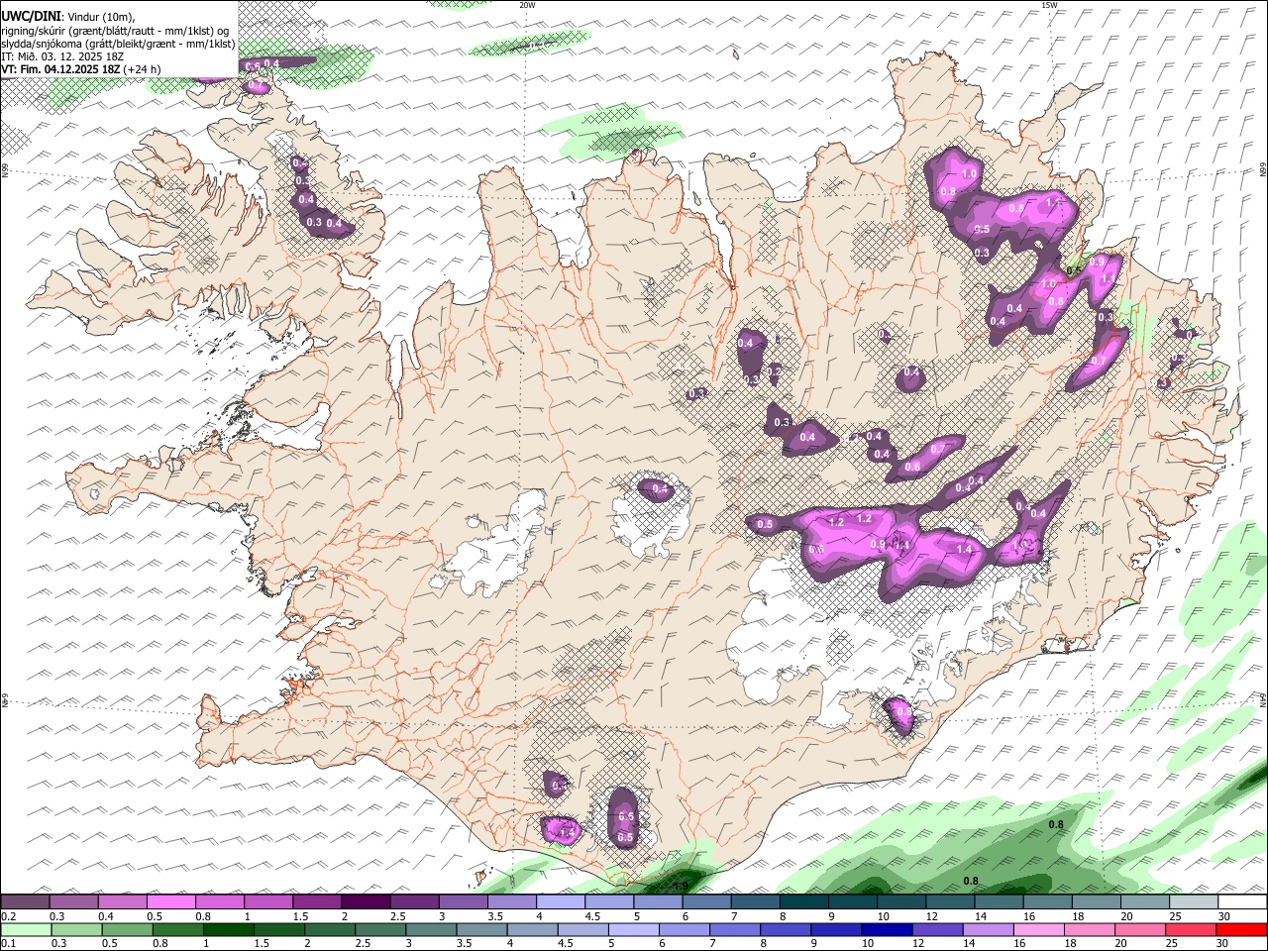Click the 20W longitude label

(527, 5)
